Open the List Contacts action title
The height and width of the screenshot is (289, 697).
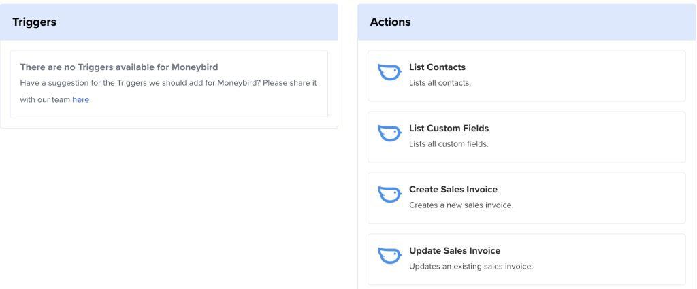(x=437, y=67)
